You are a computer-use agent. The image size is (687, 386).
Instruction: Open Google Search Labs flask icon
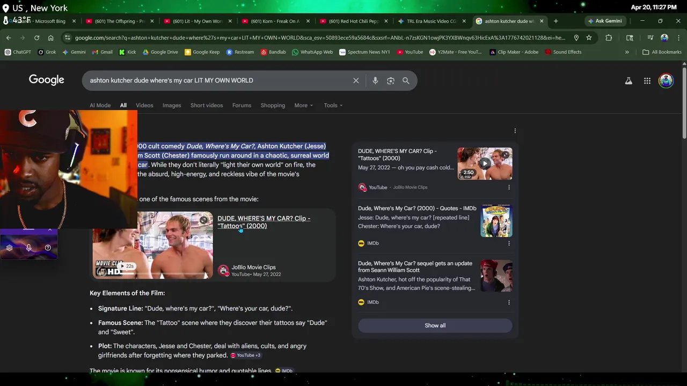coord(628,80)
